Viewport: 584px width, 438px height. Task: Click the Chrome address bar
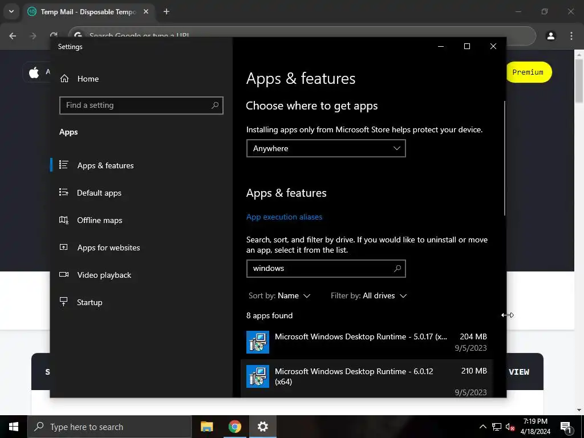[x=302, y=36]
